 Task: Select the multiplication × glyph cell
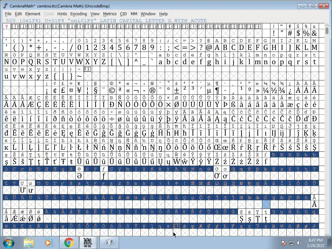(168, 105)
